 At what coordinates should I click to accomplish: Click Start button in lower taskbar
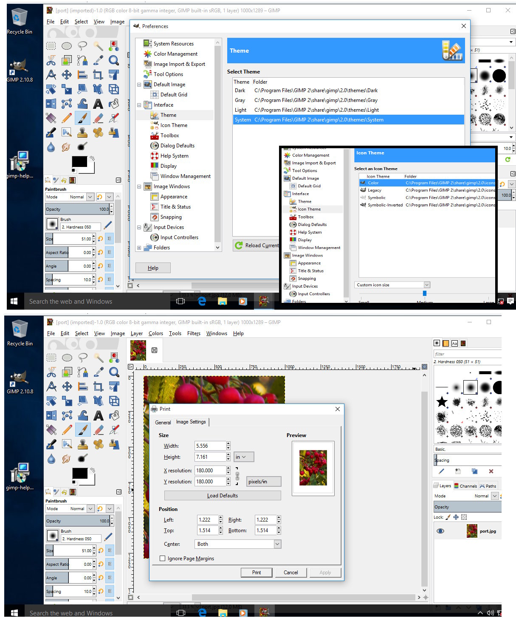click(x=14, y=612)
